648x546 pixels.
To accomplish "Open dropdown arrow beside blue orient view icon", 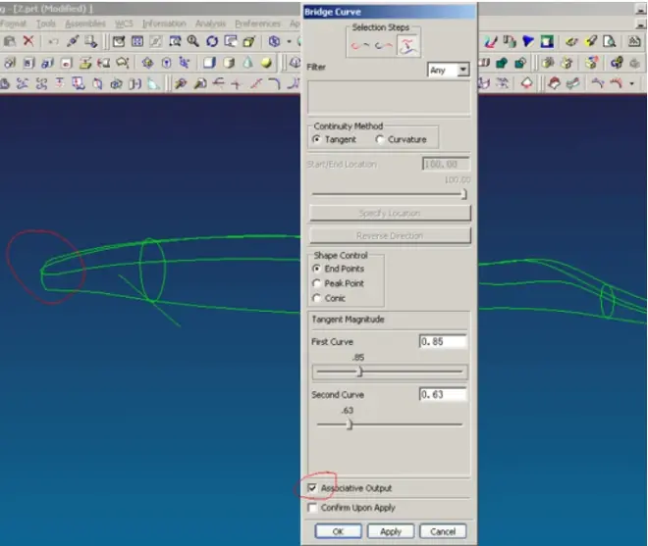I will pyautogui.click(x=289, y=41).
